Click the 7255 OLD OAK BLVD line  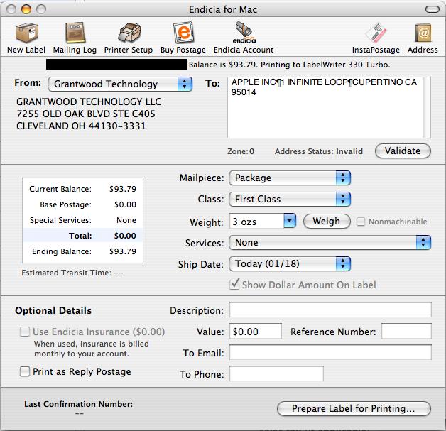(86, 114)
